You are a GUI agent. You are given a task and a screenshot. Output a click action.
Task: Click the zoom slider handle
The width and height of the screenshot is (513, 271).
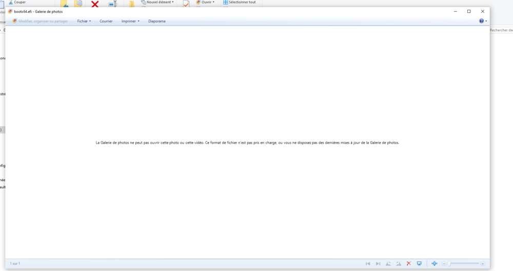click(449, 263)
